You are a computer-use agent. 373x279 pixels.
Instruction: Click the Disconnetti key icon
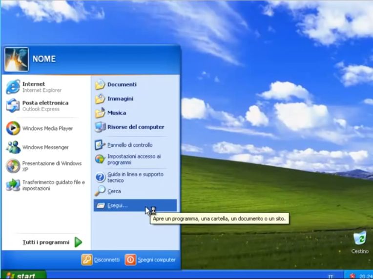click(87, 260)
